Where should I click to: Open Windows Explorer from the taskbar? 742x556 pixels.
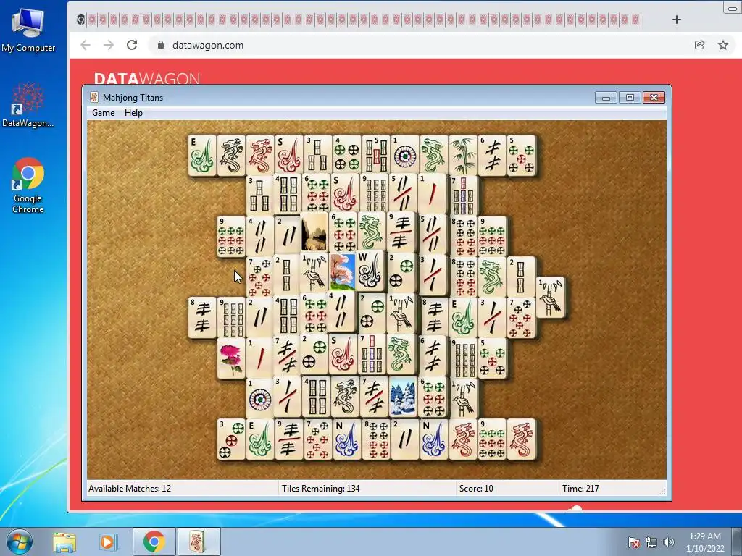point(64,542)
